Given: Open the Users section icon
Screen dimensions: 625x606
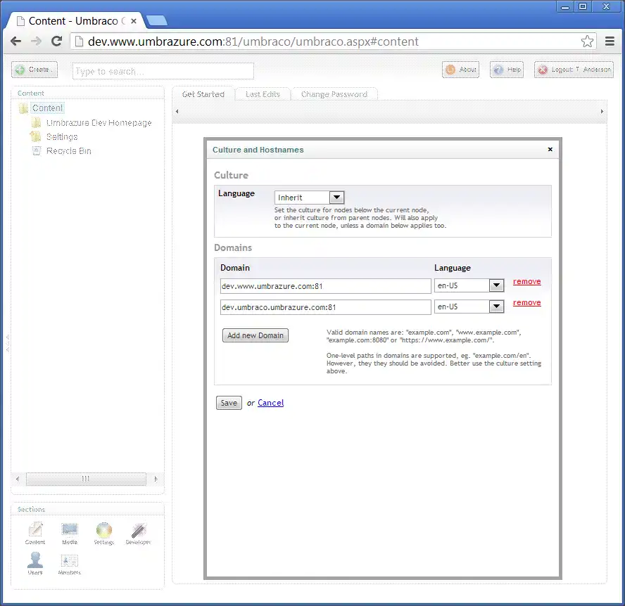Looking at the screenshot, I should pos(35,563).
